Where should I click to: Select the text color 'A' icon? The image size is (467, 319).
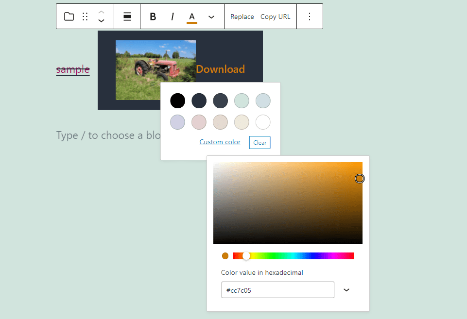point(191,16)
